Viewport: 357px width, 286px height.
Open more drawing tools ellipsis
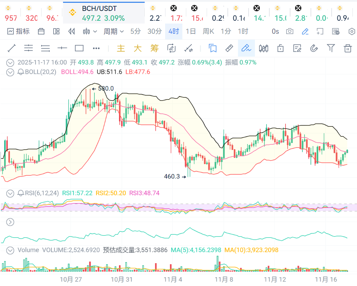pyautogui.click(x=96, y=48)
